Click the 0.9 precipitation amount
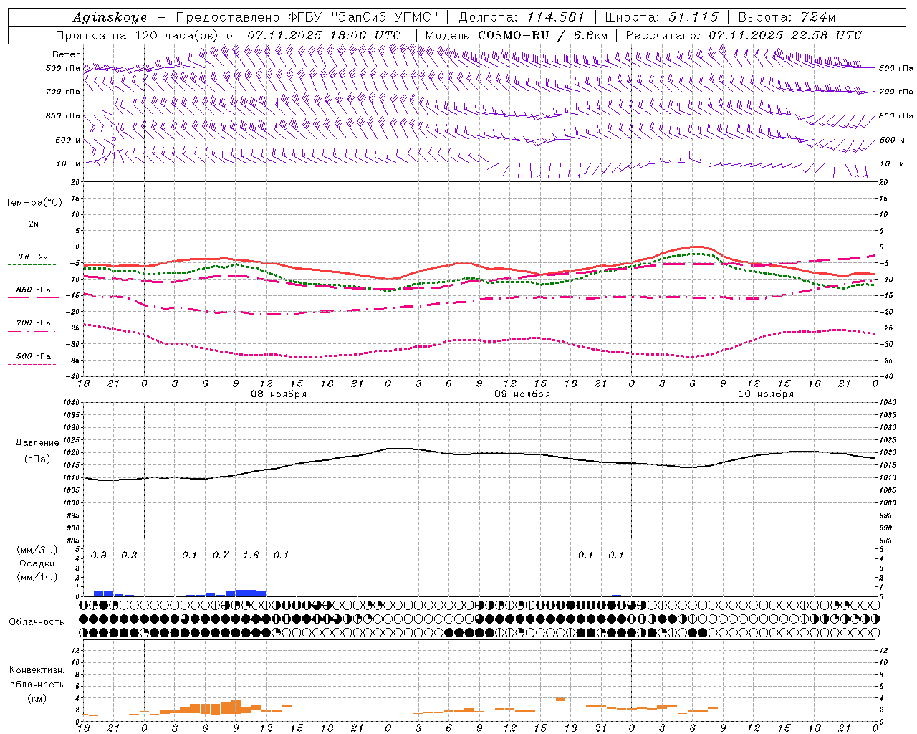Image resolution: width=917 pixels, height=734 pixels. coord(99,556)
